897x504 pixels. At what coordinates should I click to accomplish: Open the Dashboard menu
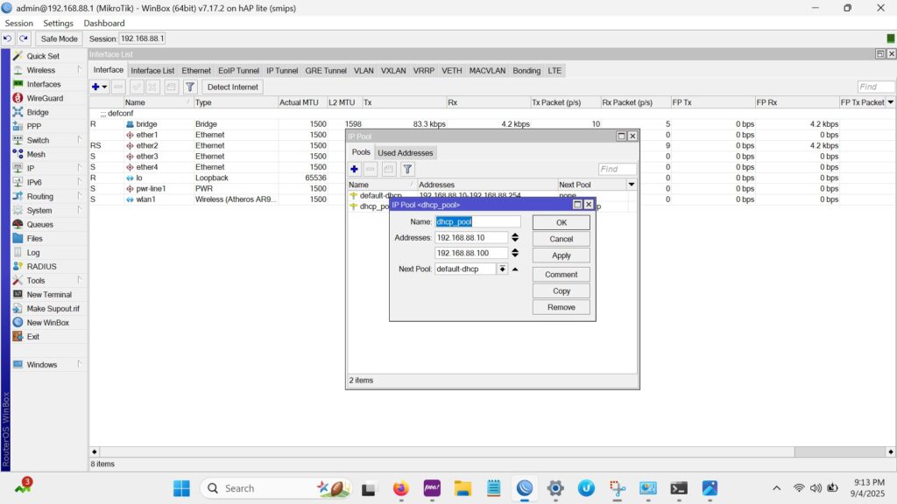(x=103, y=23)
